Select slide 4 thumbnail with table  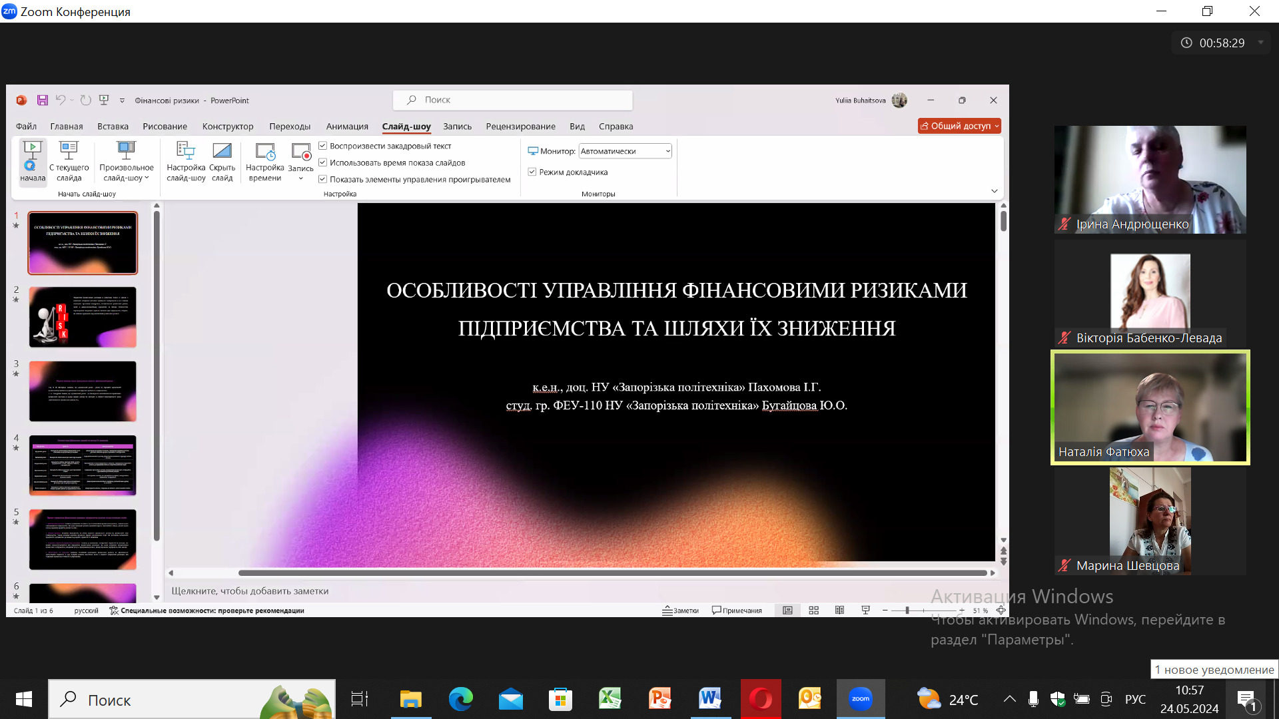tap(83, 465)
